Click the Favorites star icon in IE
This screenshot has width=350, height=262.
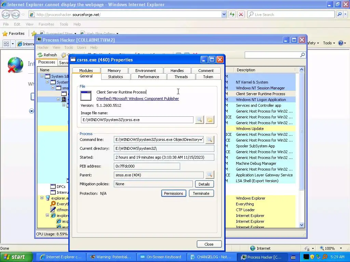[5, 34]
